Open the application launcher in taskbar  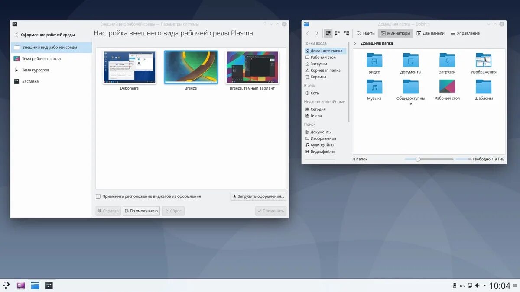(6, 285)
